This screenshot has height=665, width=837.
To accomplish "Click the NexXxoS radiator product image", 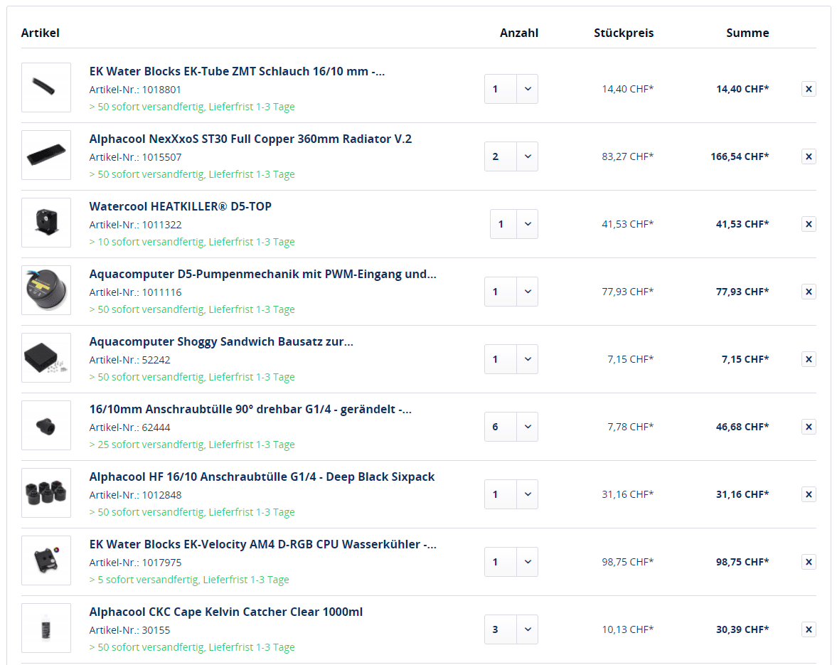I will click(x=46, y=155).
